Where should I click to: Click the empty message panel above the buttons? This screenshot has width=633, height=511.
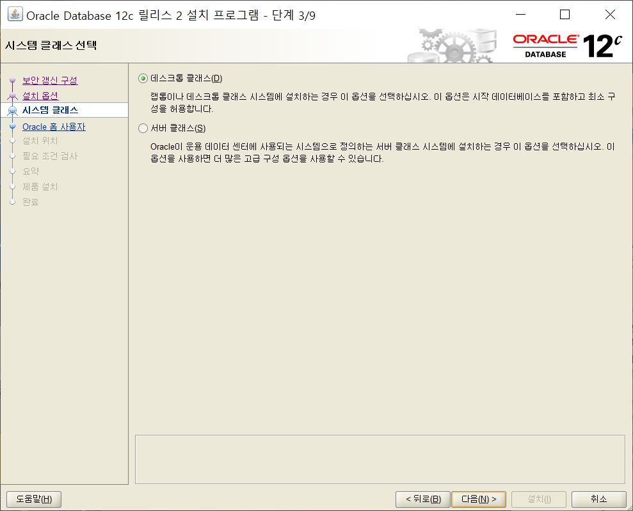click(x=380, y=457)
